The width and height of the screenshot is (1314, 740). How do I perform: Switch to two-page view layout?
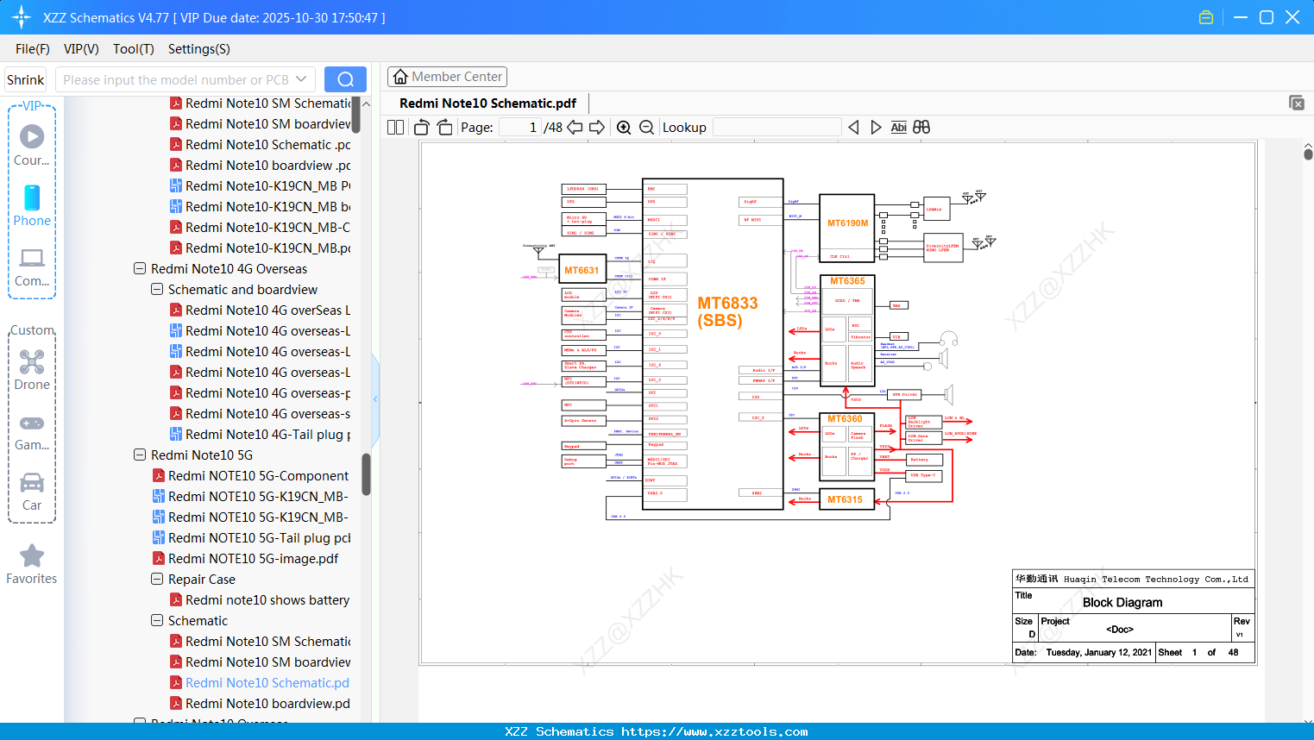(394, 127)
